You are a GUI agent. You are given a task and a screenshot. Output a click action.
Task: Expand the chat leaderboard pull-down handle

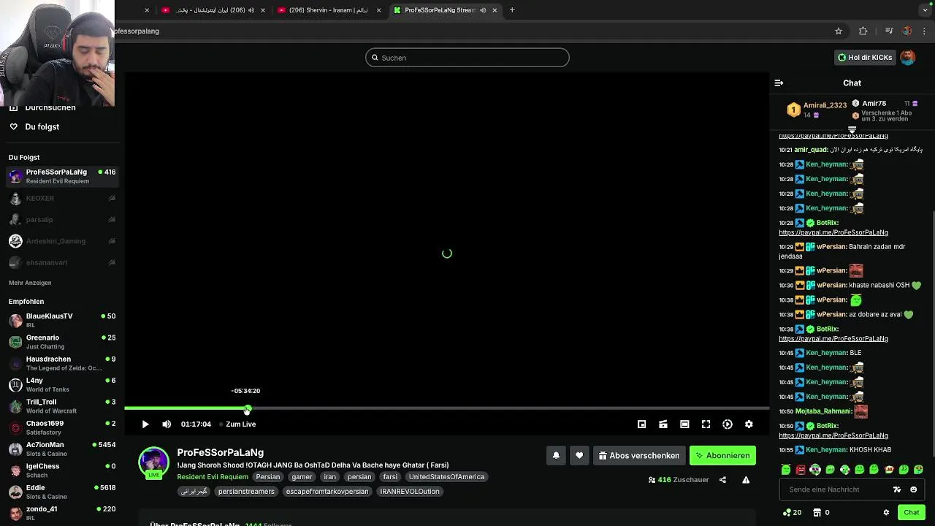coord(852,130)
